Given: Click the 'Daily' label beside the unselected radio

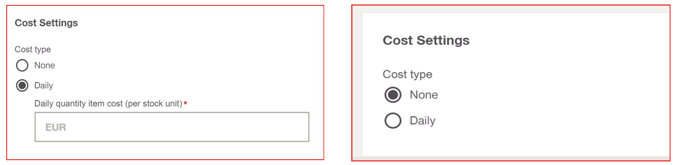Looking at the screenshot, I should [x=422, y=121].
